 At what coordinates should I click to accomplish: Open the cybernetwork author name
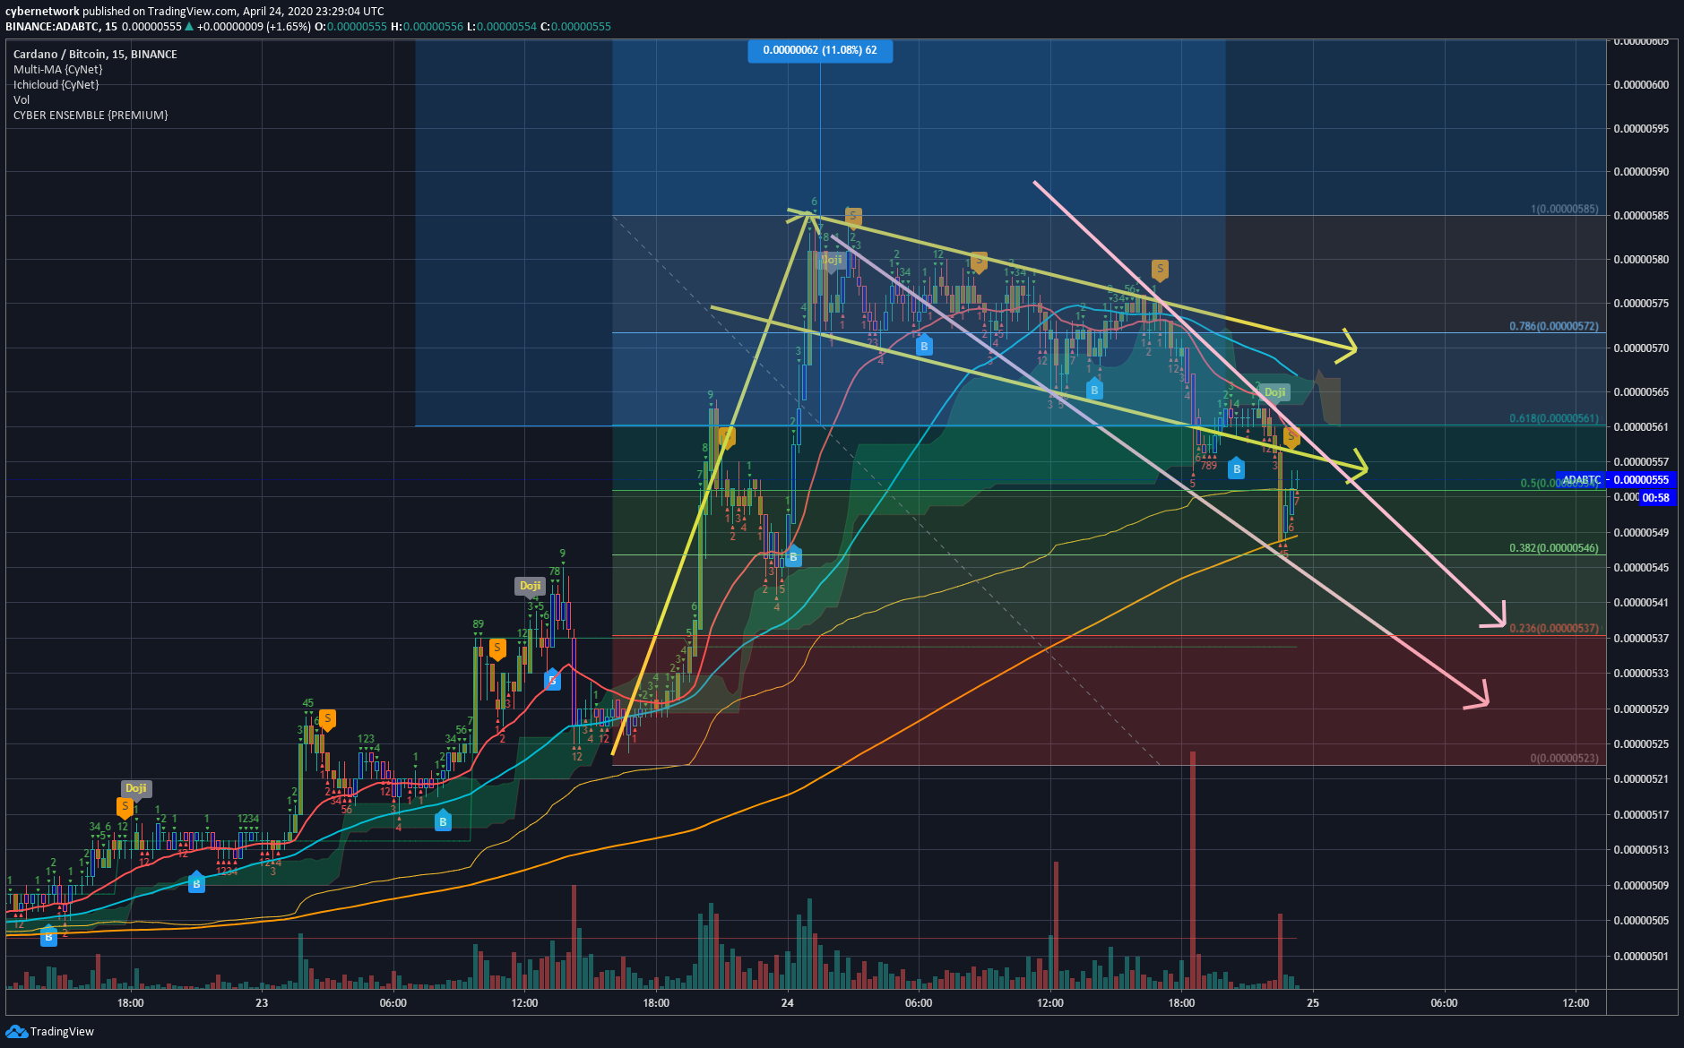click(x=42, y=12)
